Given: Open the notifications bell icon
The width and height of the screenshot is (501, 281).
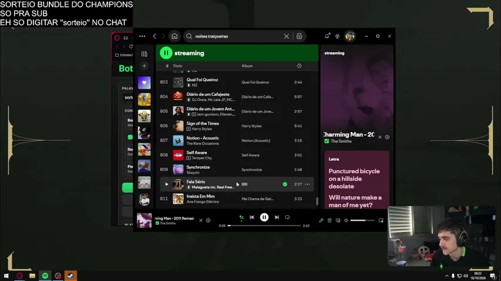Looking at the screenshot, I should [x=327, y=36].
